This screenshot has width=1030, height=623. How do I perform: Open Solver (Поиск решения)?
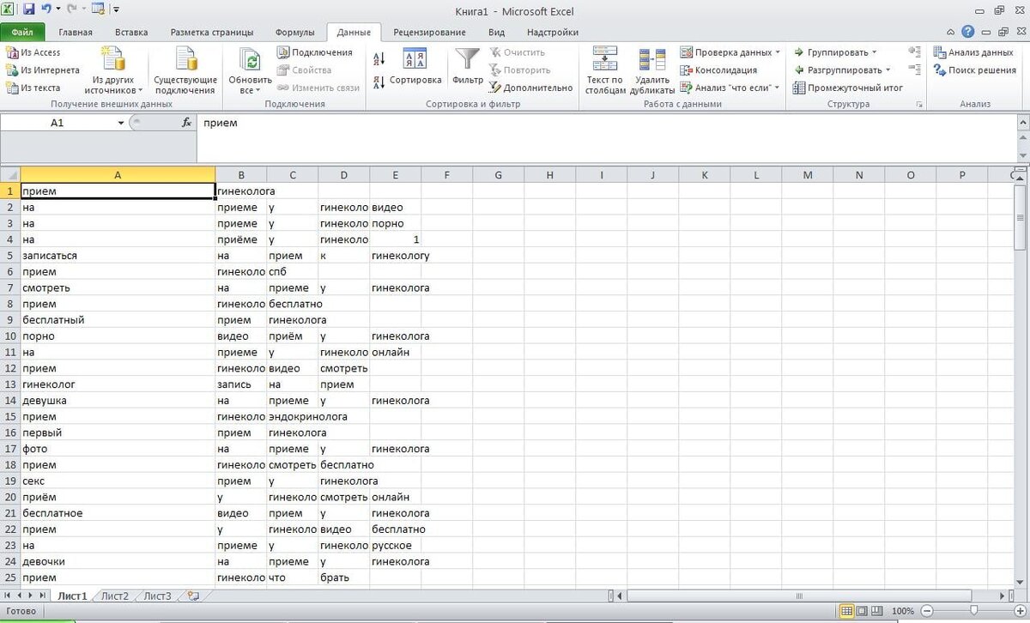(x=974, y=70)
